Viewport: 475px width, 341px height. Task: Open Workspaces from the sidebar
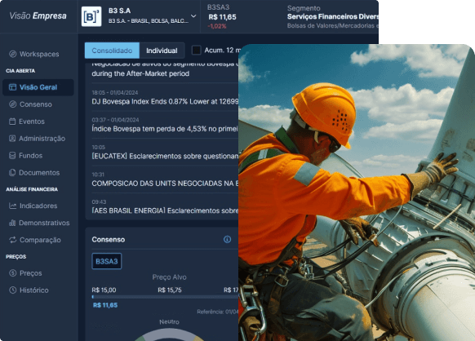coord(38,54)
